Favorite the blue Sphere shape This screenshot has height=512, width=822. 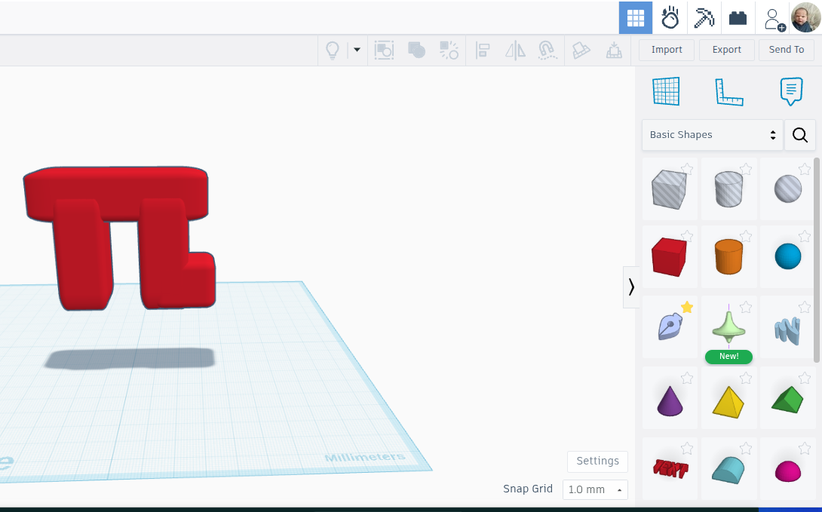click(x=805, y=237)
